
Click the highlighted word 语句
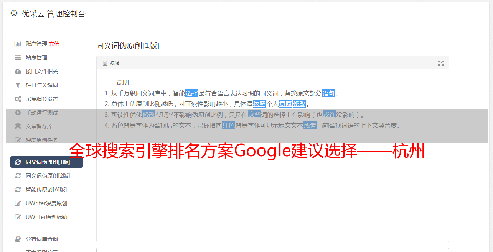328,93
